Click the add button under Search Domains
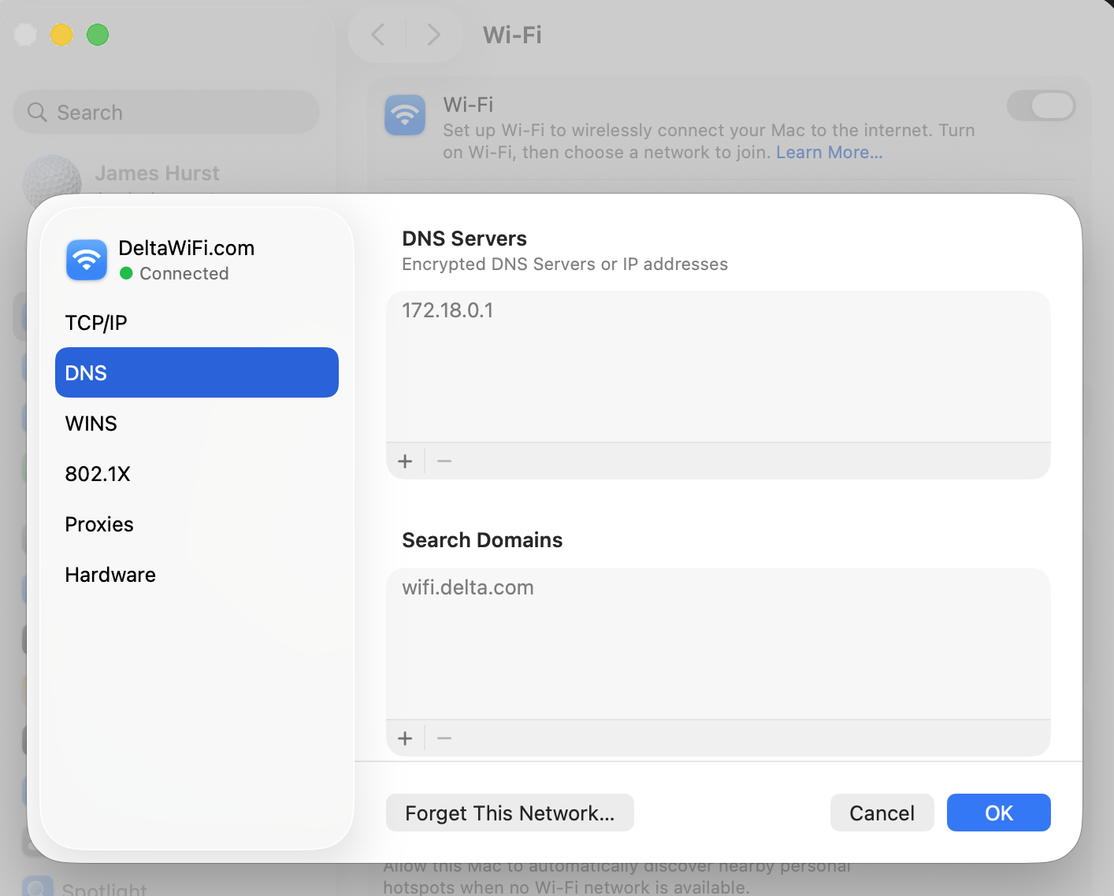This screenshot has height=896, width=1114. click(x=405, y=738)
